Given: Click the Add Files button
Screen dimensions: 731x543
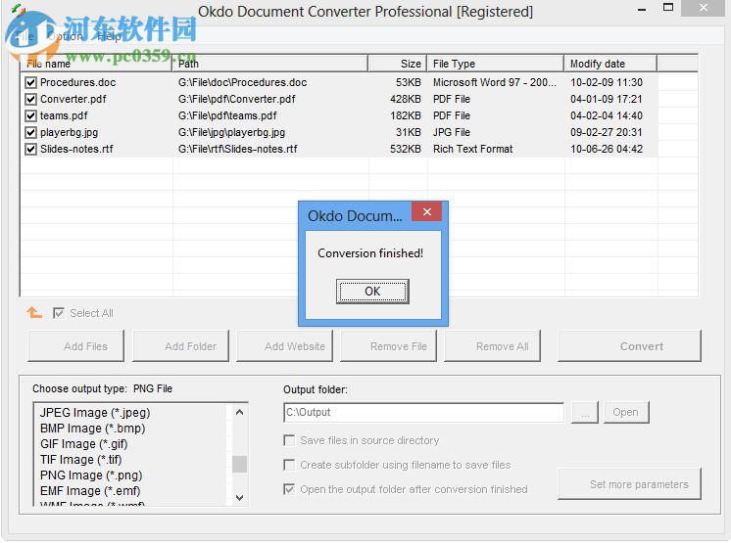Looking at the screenshot, I should [76, 346].
